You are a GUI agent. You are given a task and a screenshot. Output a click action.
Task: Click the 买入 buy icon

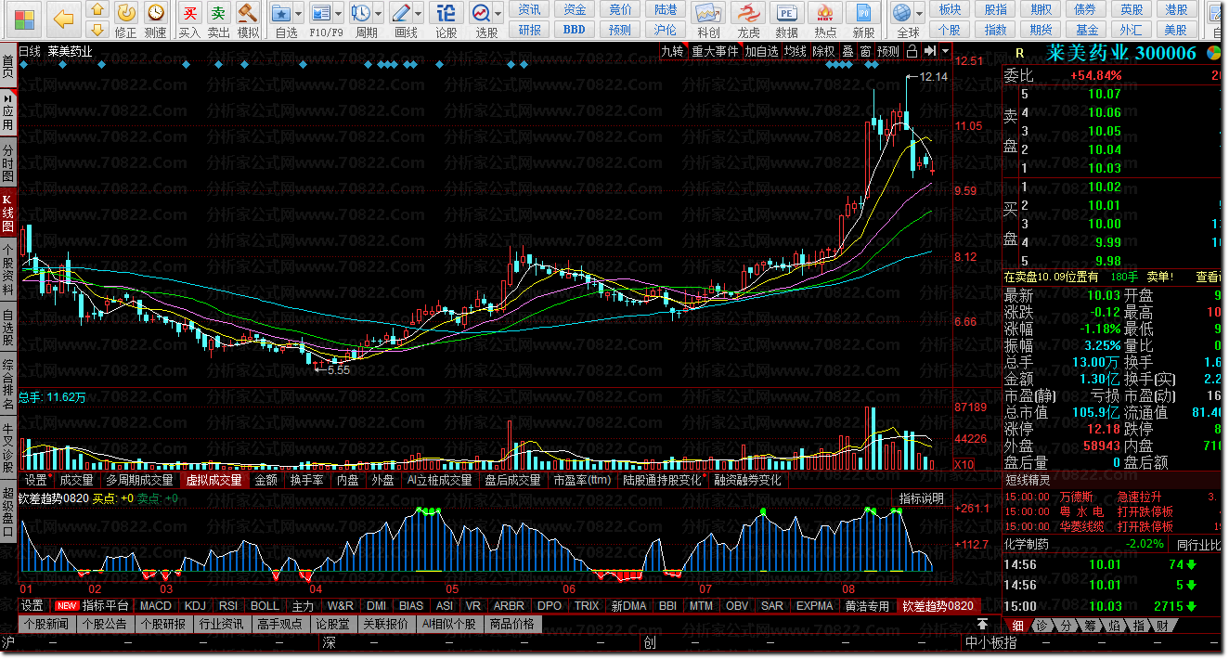(189, 13)
